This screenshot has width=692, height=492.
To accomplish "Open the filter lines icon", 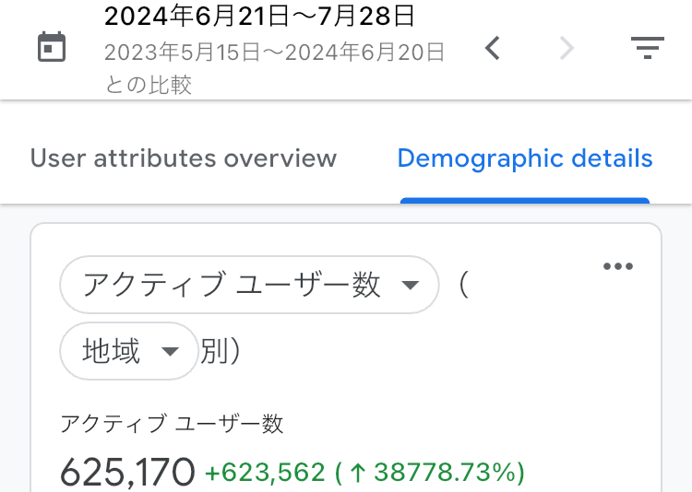I will click(648, 48).
